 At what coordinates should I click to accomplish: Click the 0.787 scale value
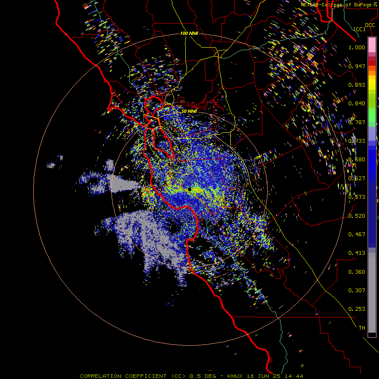pos(357,122)
